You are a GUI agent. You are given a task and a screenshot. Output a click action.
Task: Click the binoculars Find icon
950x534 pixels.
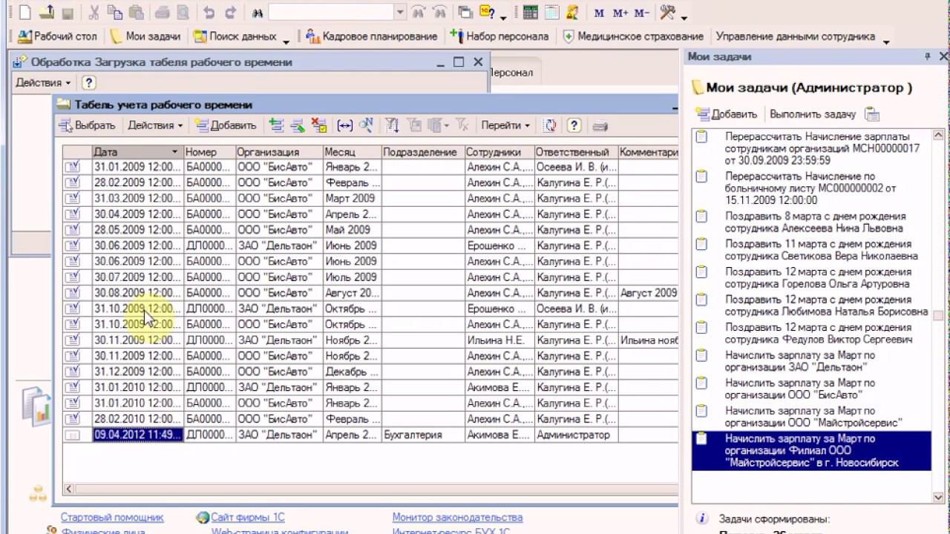tap(258, 13)
